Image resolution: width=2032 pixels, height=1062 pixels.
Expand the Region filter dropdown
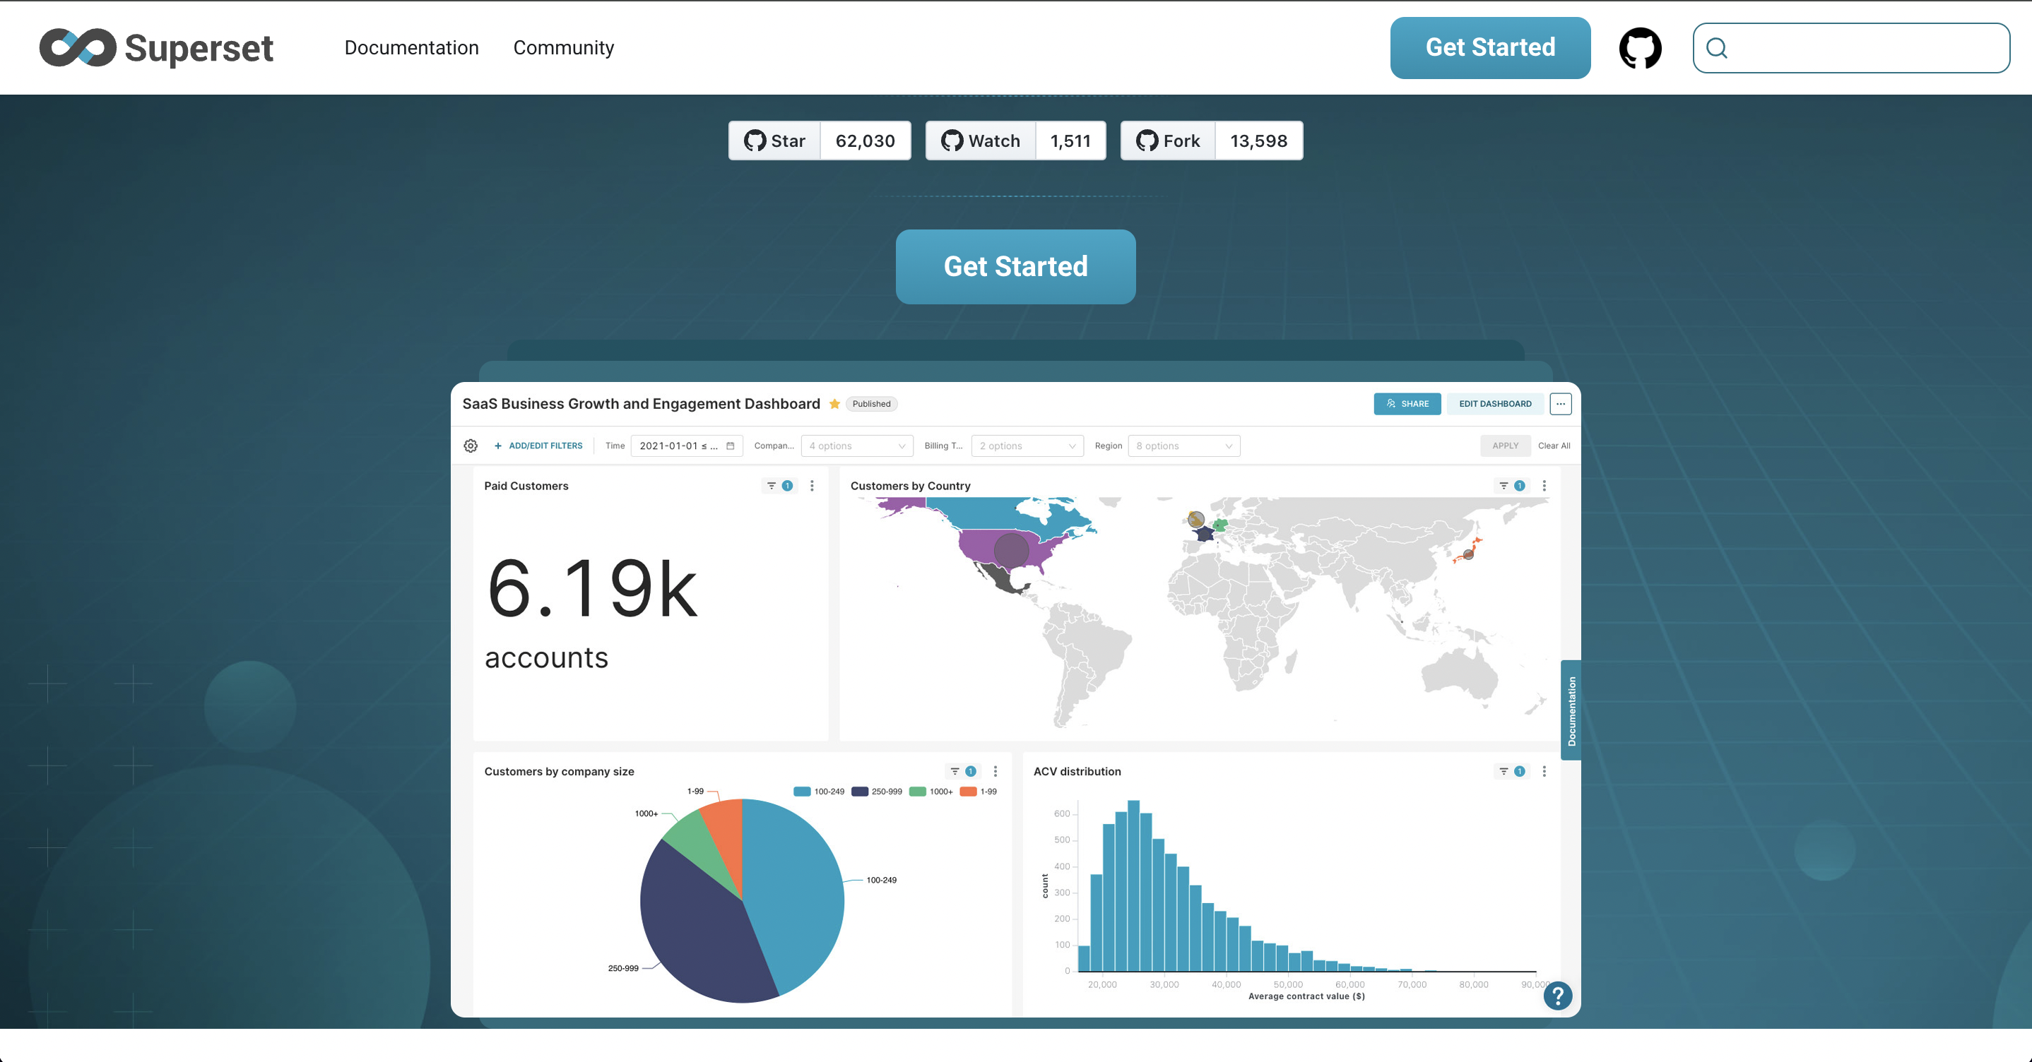coord(1183,446)
